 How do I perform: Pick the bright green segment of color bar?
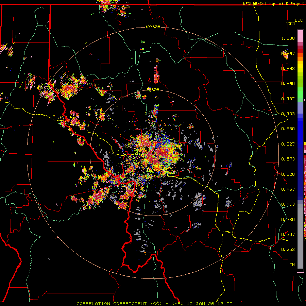(300, 93)
